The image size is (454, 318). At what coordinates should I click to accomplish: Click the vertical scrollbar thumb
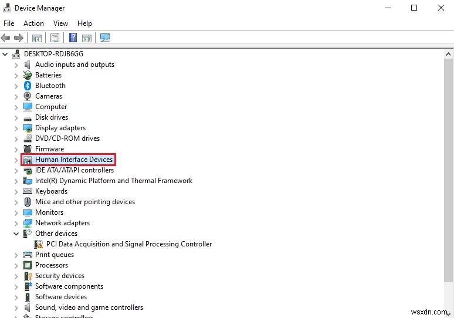coord(449,170)
